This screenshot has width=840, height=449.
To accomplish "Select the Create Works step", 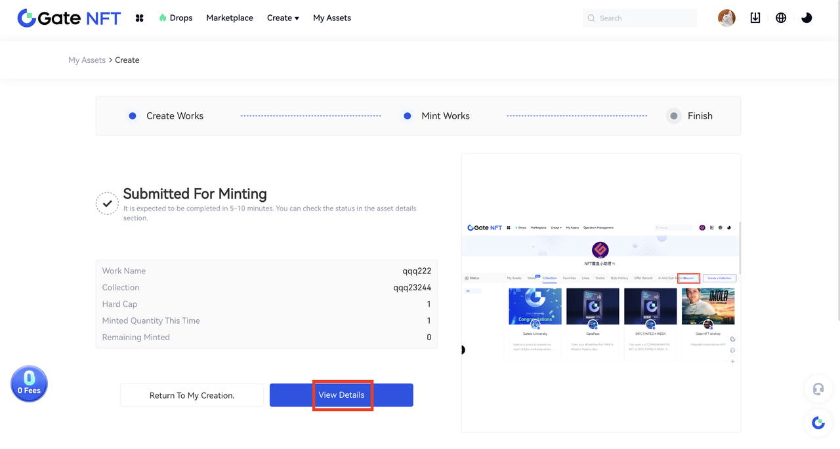I will tap(174, 116).
